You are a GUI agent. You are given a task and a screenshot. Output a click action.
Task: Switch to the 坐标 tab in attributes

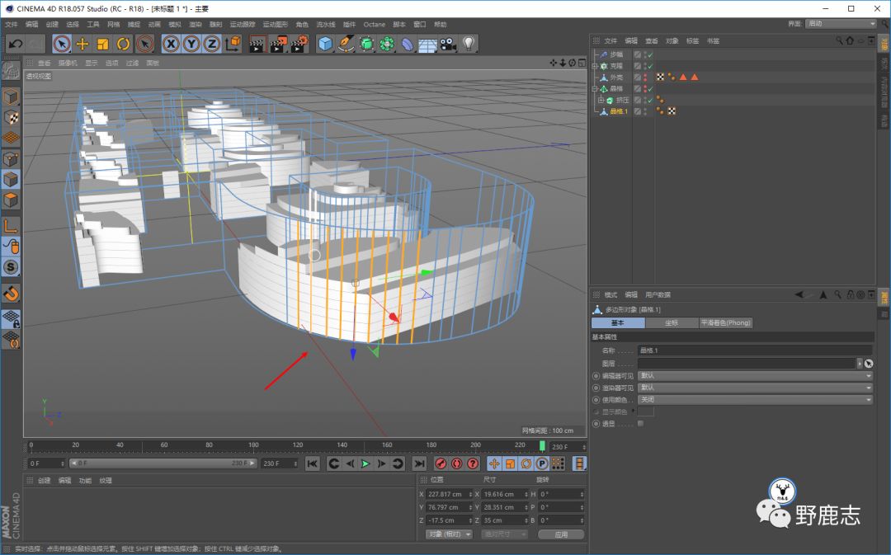coord(671,323)
